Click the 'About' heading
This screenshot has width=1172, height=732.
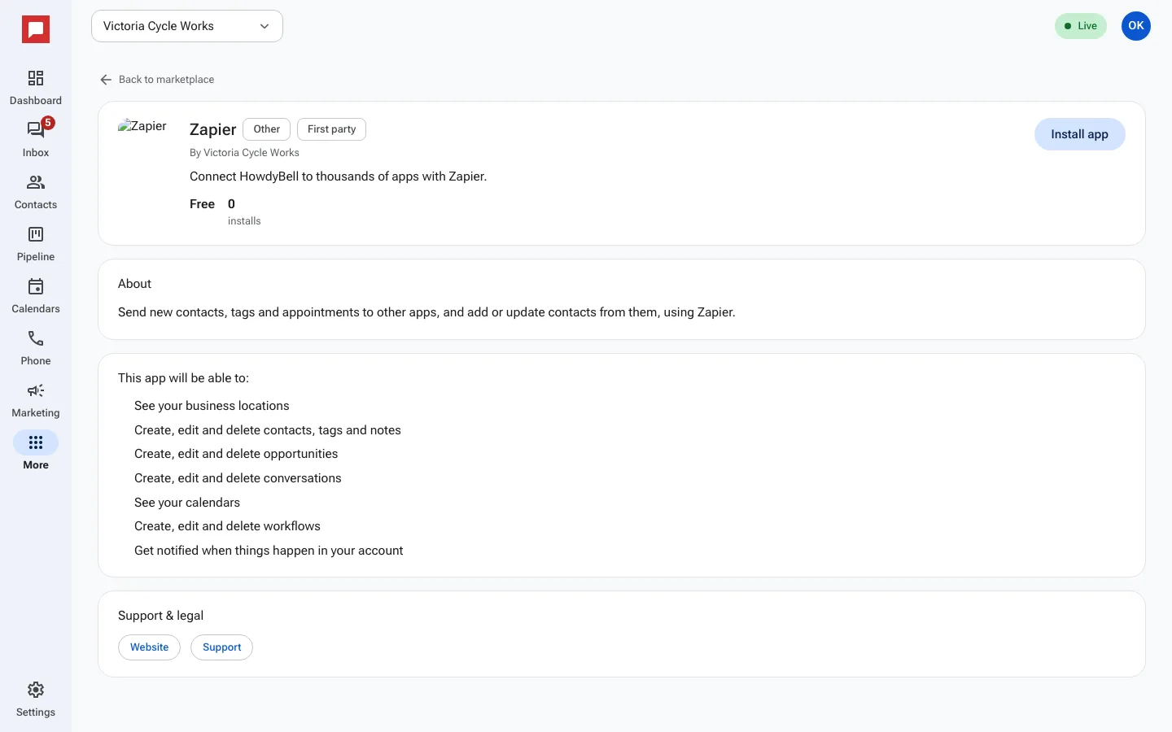click(135, 284)
